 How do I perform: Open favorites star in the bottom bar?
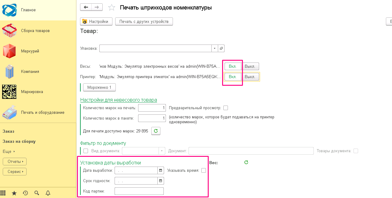click(x=14, y=193)
